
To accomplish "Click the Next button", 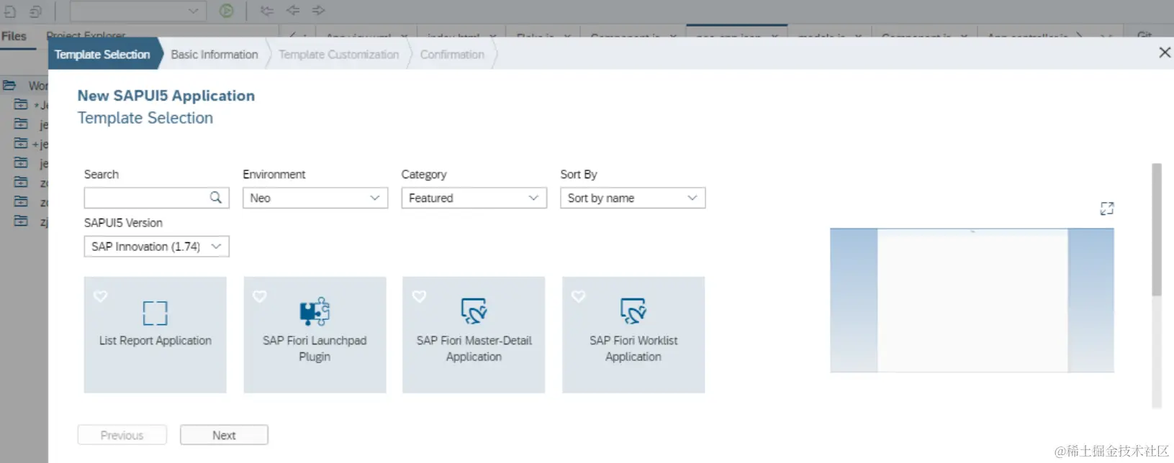I will click(x=224, y=435).
